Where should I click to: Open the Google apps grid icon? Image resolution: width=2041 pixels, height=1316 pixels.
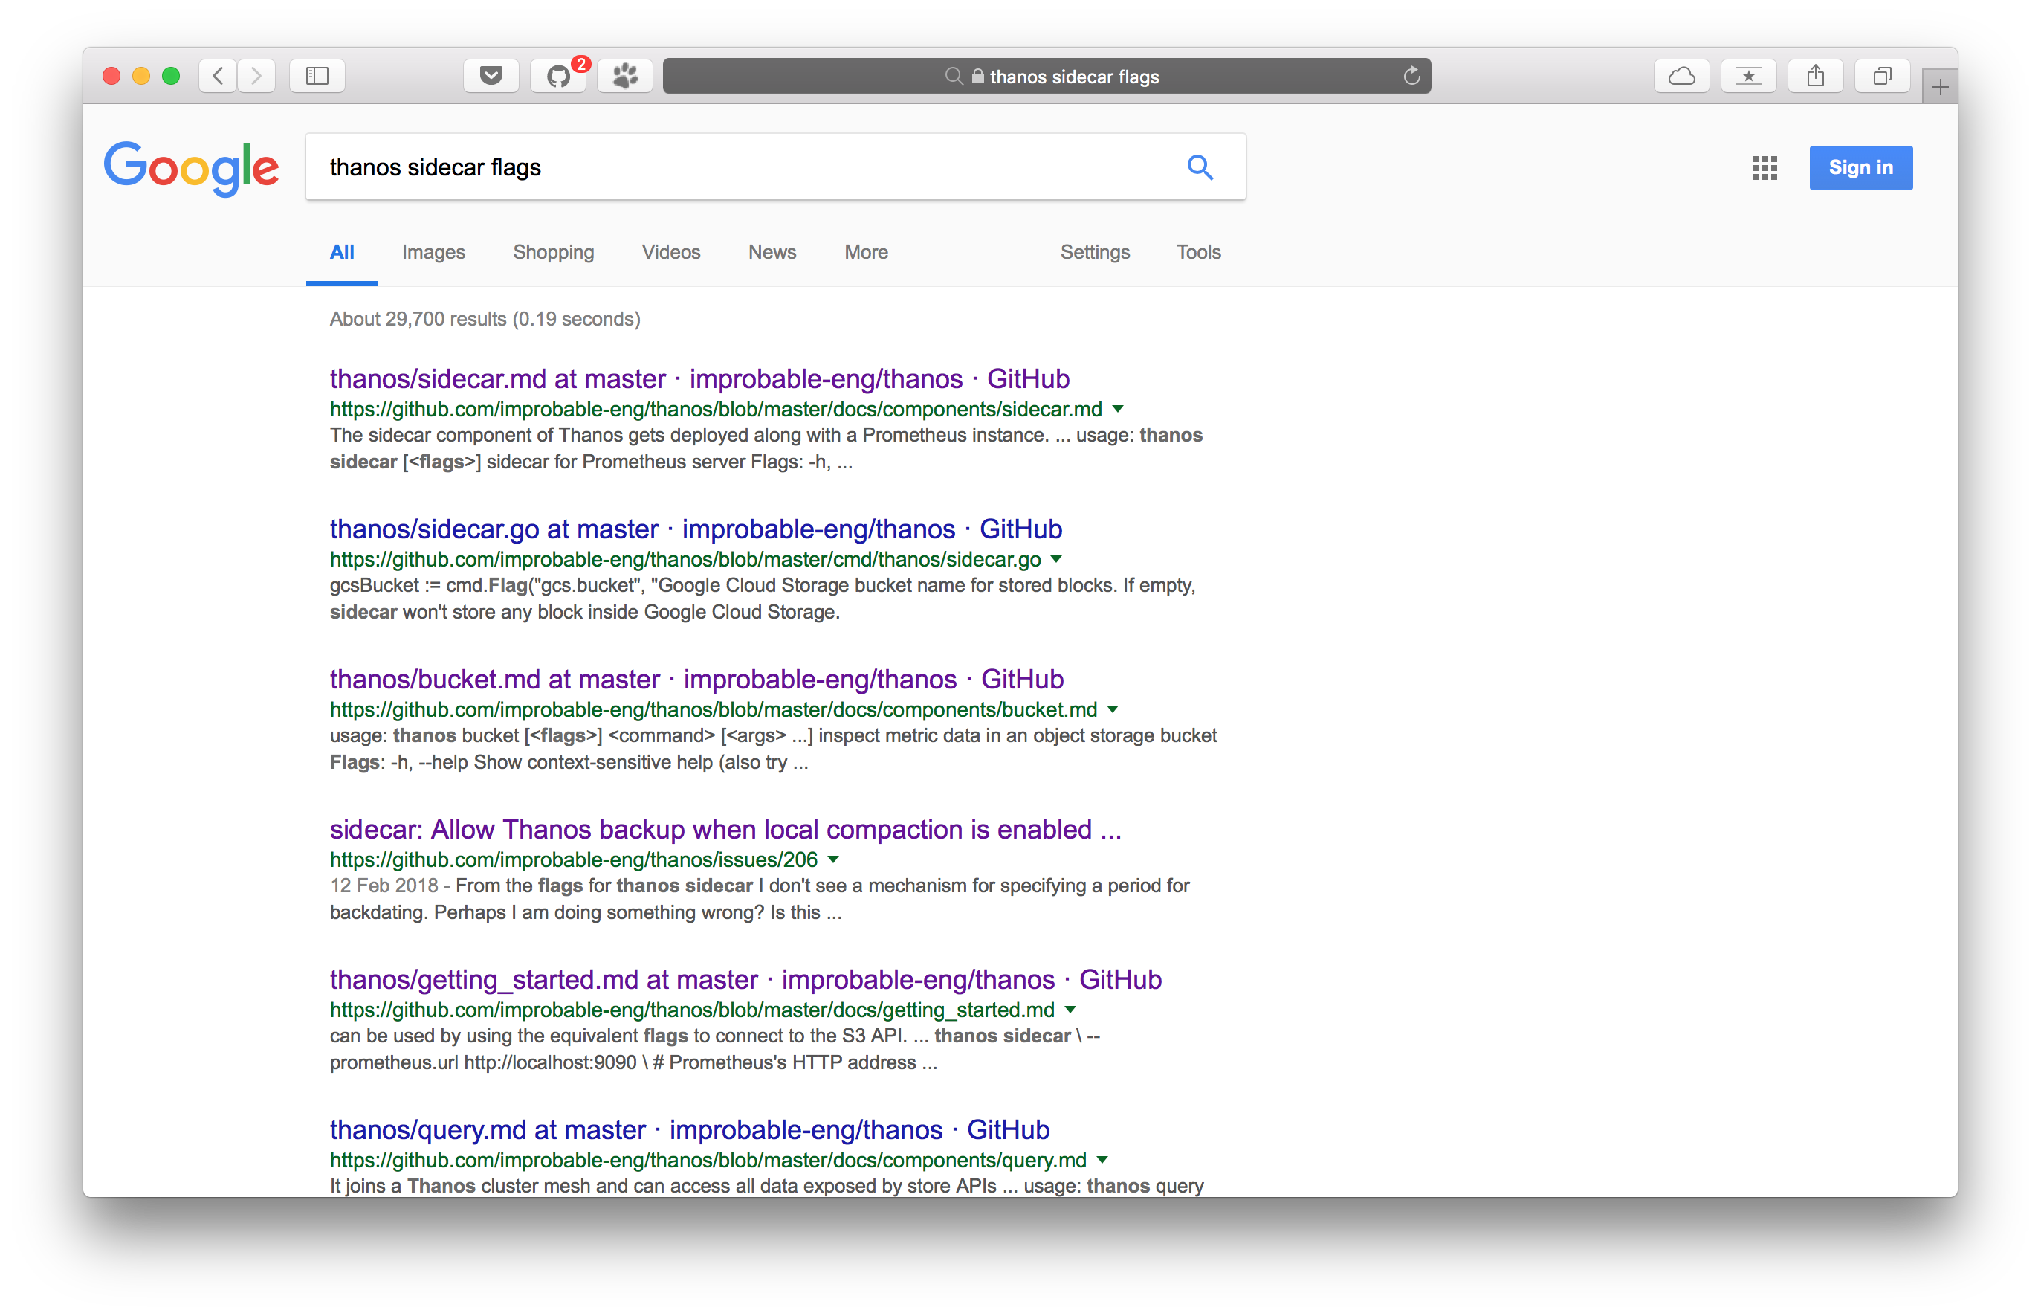(x=1765, y=167)
